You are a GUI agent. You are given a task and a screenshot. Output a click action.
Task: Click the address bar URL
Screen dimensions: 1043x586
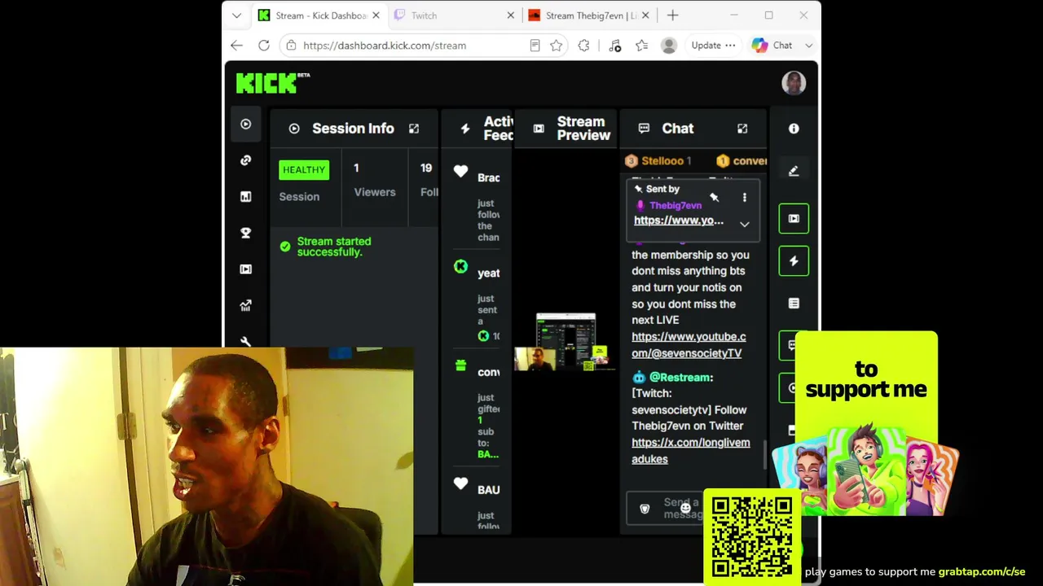coord(385,46)
